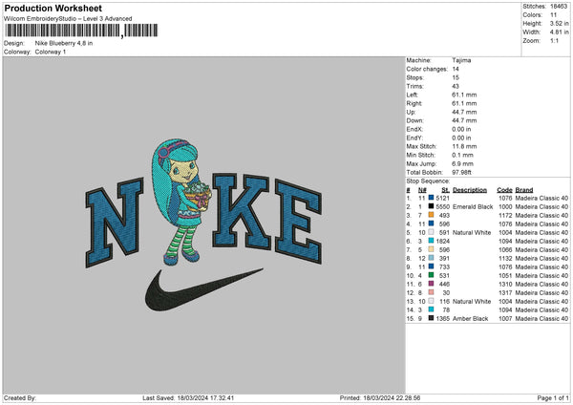Pick the pink swatch in stop row 12

pos(431,292)
